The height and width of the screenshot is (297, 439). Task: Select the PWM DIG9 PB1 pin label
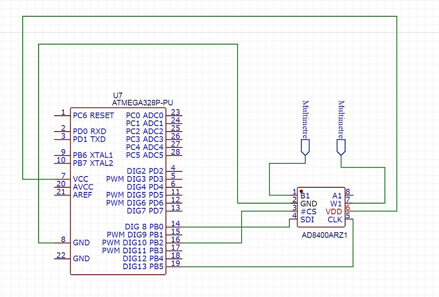(134, 234)
